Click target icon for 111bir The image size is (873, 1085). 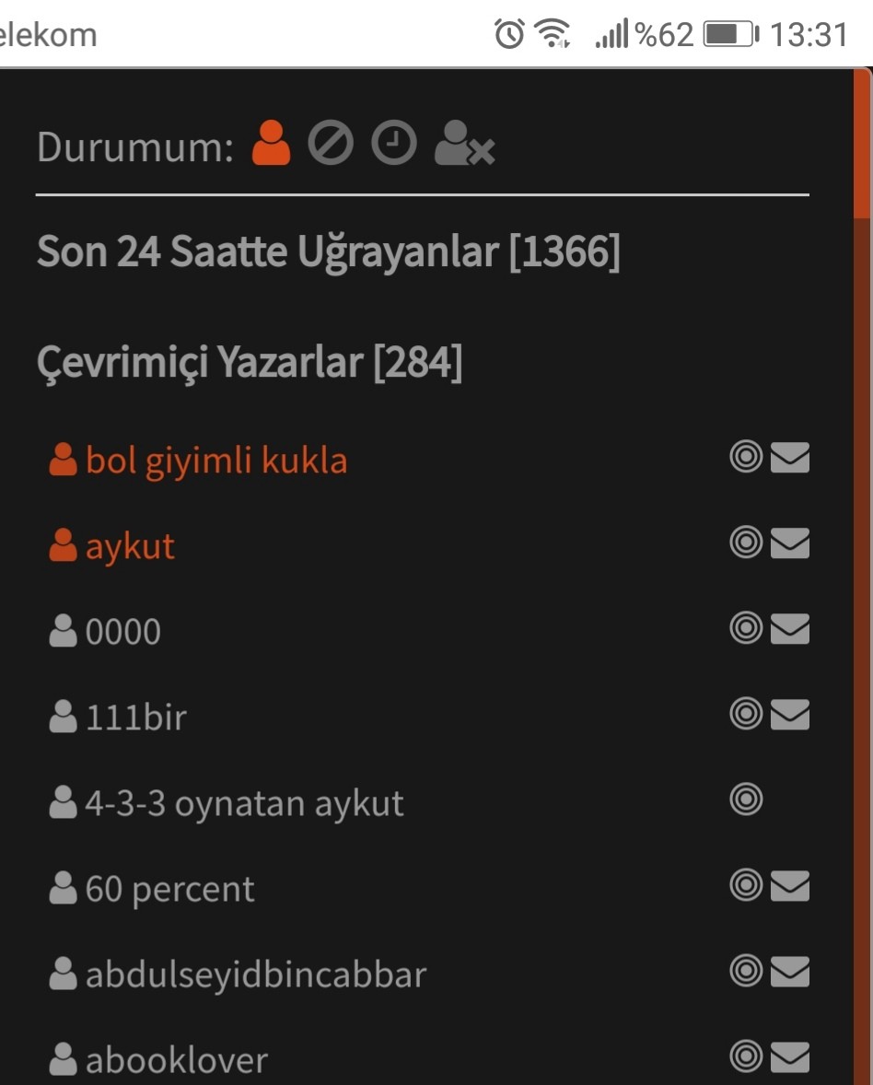[746, 714]
